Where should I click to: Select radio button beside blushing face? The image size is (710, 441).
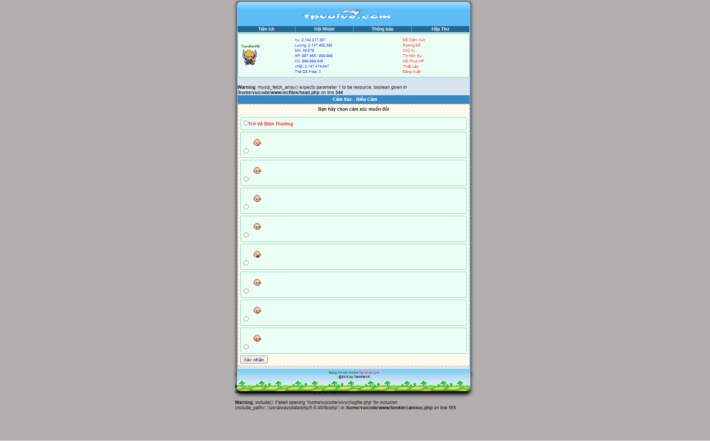[x=246, y=347]
